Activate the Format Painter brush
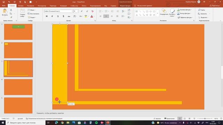The width and height of the screenshot is (223, 125). click(11, 17)
